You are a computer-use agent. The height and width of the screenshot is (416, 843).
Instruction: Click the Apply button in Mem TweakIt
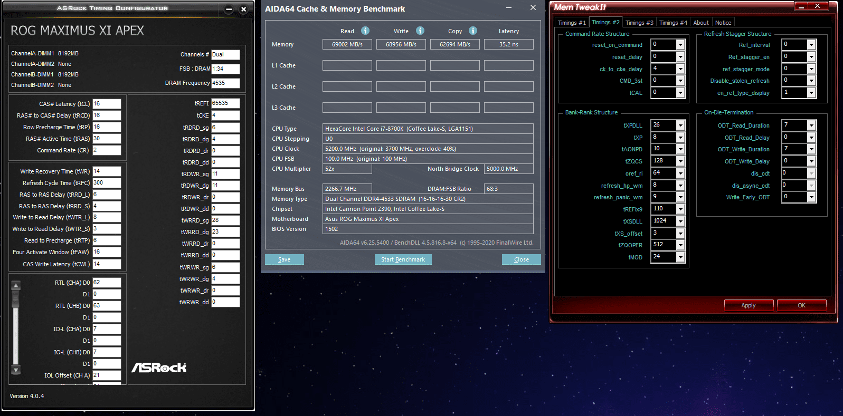(x=749, y=305)
